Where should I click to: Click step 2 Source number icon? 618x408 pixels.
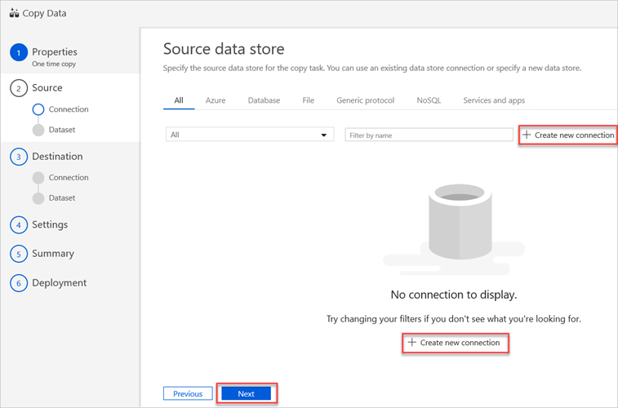point(19,88)
